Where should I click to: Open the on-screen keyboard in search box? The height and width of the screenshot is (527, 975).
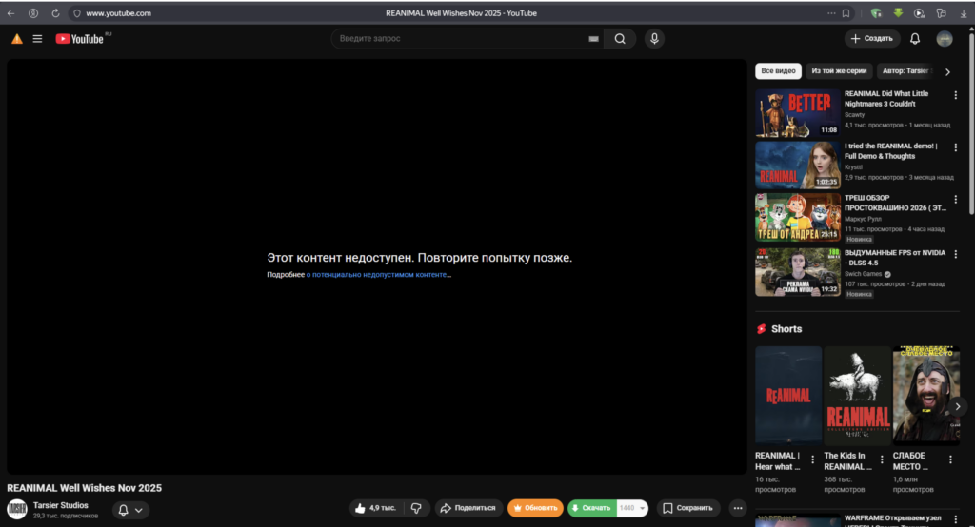click(594, 39)
